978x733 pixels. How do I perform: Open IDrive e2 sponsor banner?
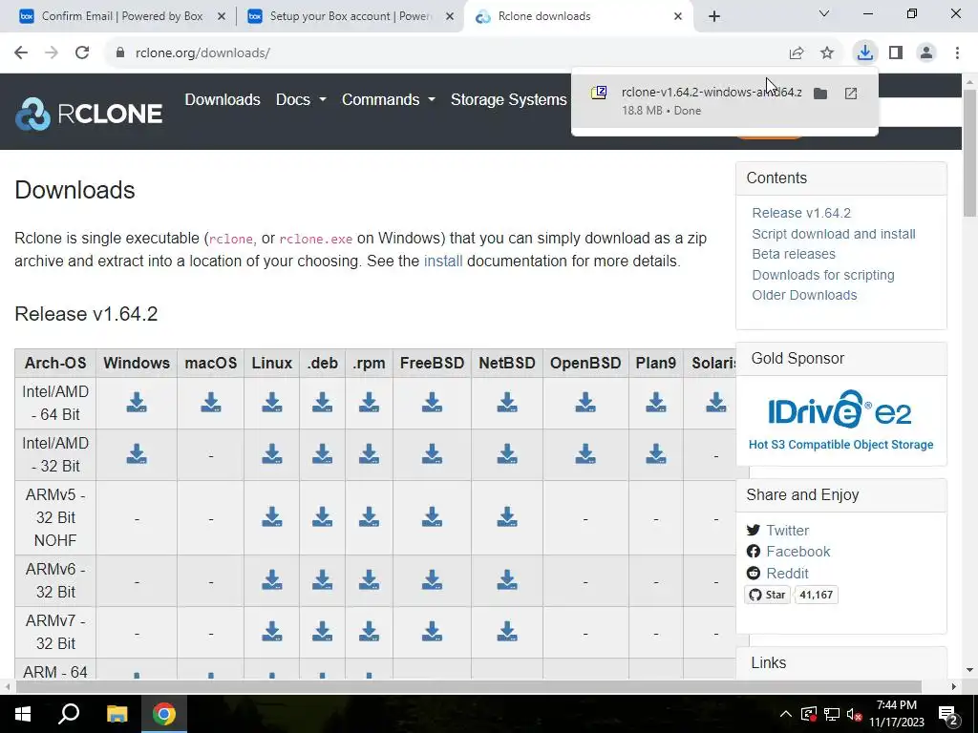coord(840,420)
